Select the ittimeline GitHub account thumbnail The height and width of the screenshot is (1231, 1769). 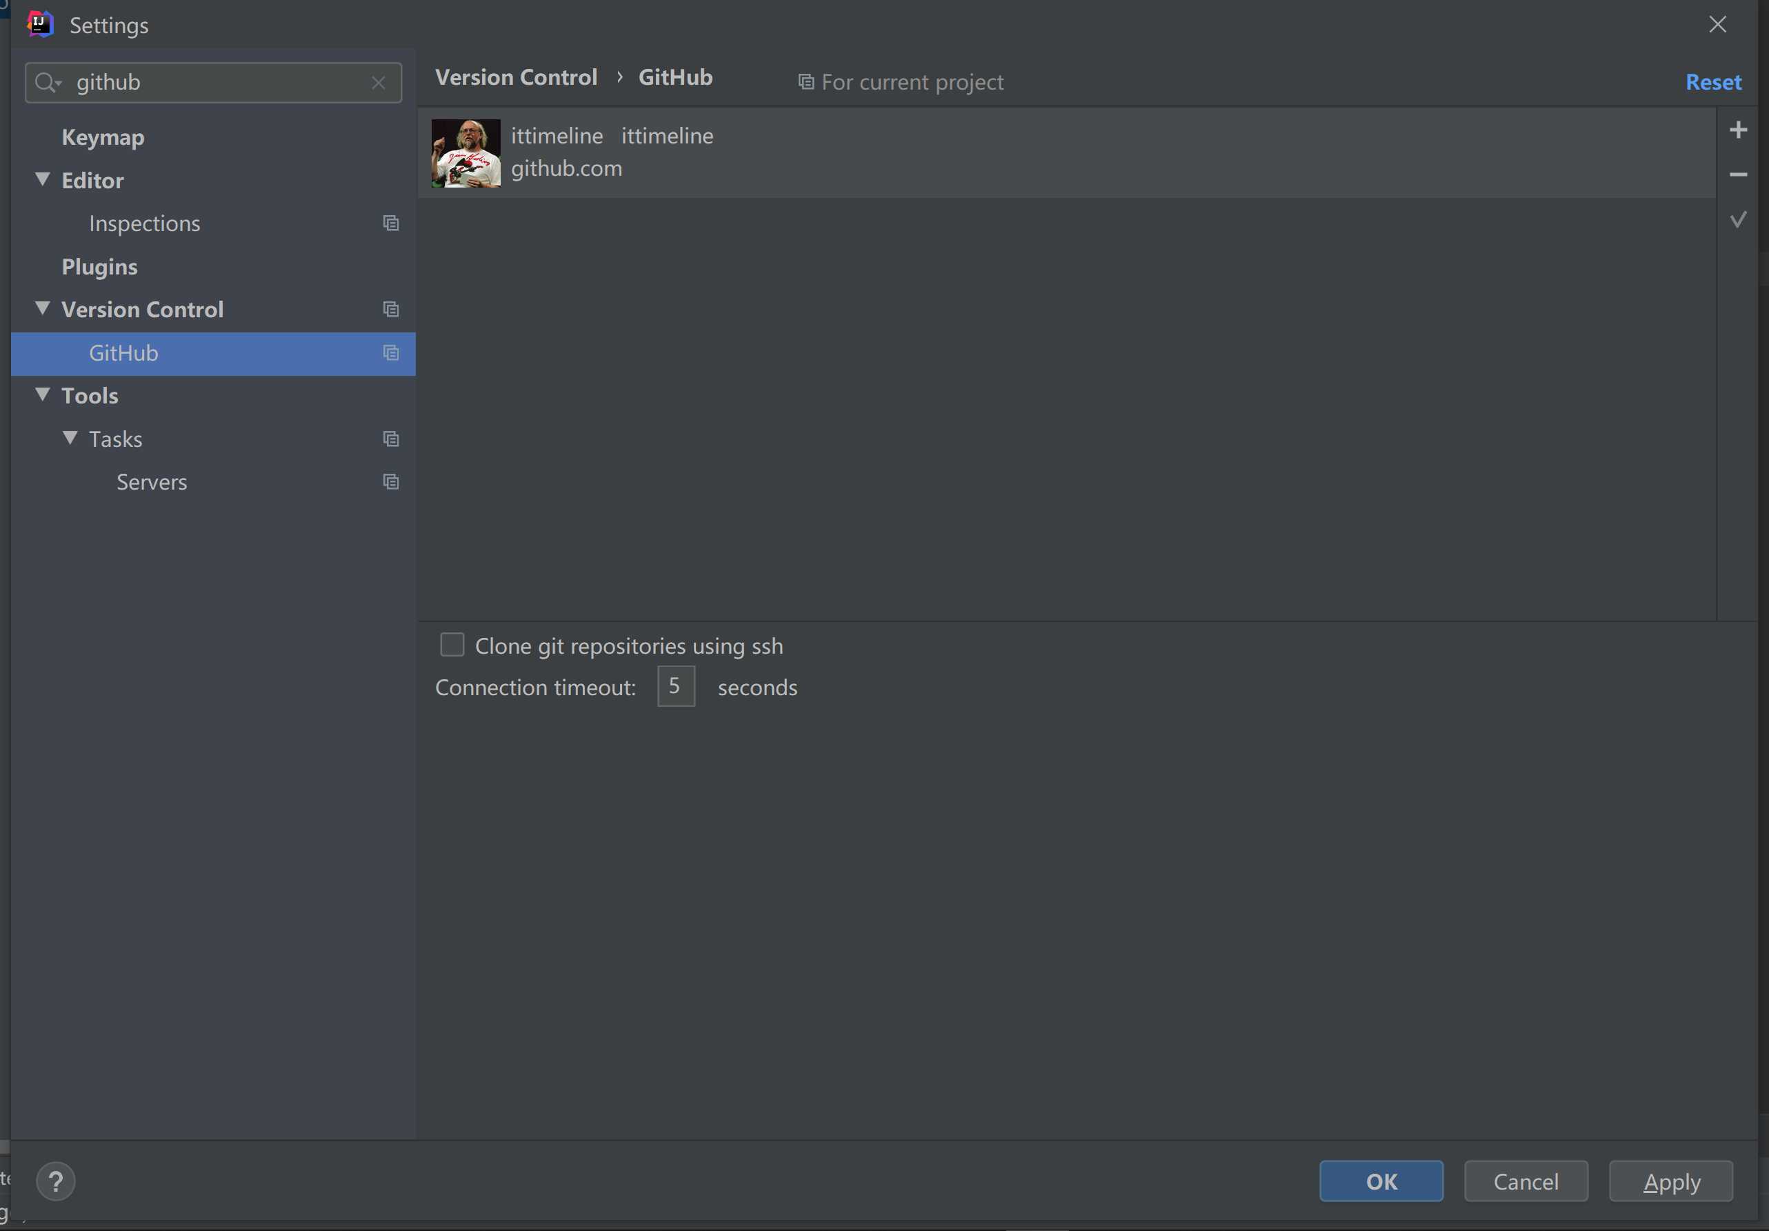coord(466,152)
